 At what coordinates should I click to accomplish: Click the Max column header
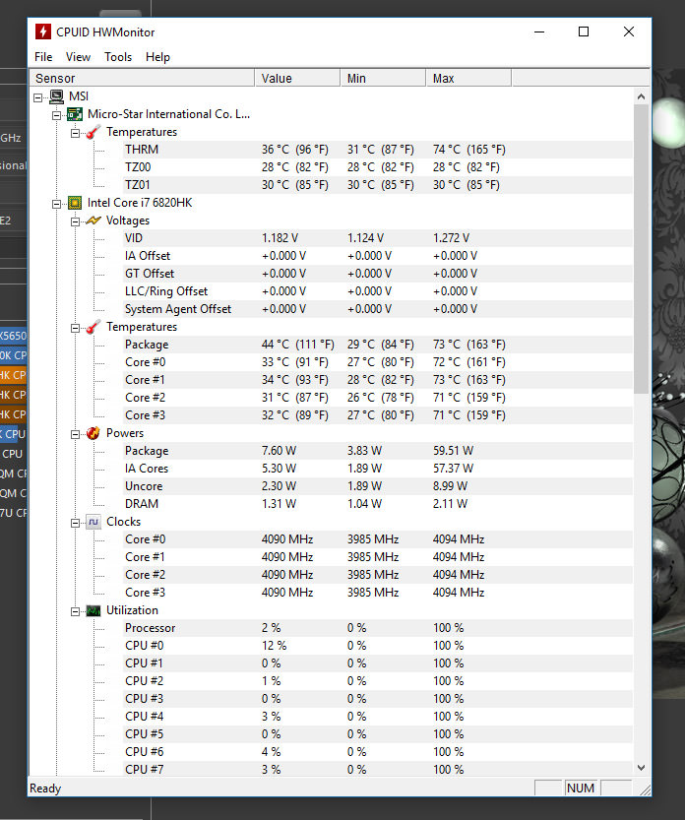coord(469,79)
